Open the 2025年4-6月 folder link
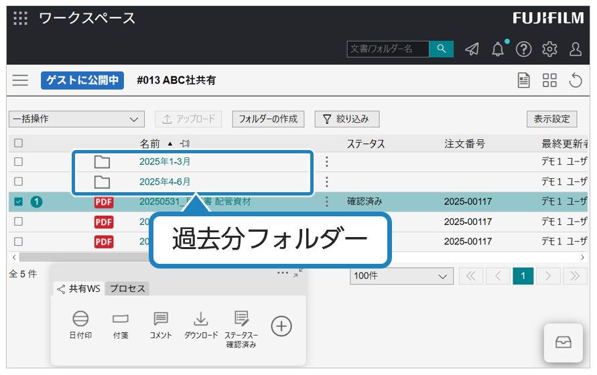Screen dimensions: 597x375 pyautogui.click(x=165, y=181)
